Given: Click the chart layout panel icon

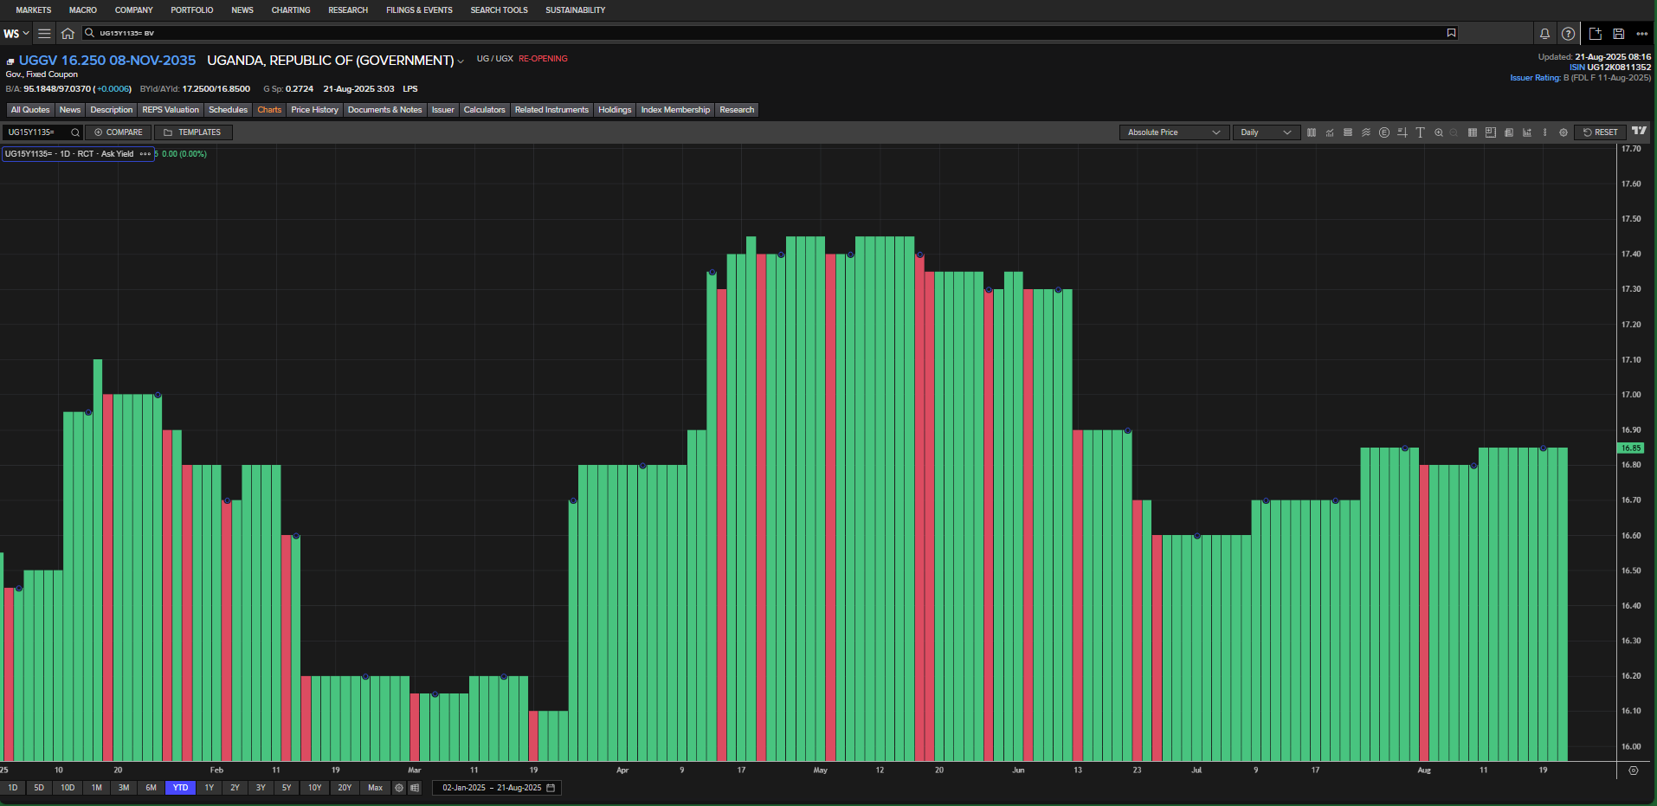Looking at the screenshot, I should [1491, 132].
